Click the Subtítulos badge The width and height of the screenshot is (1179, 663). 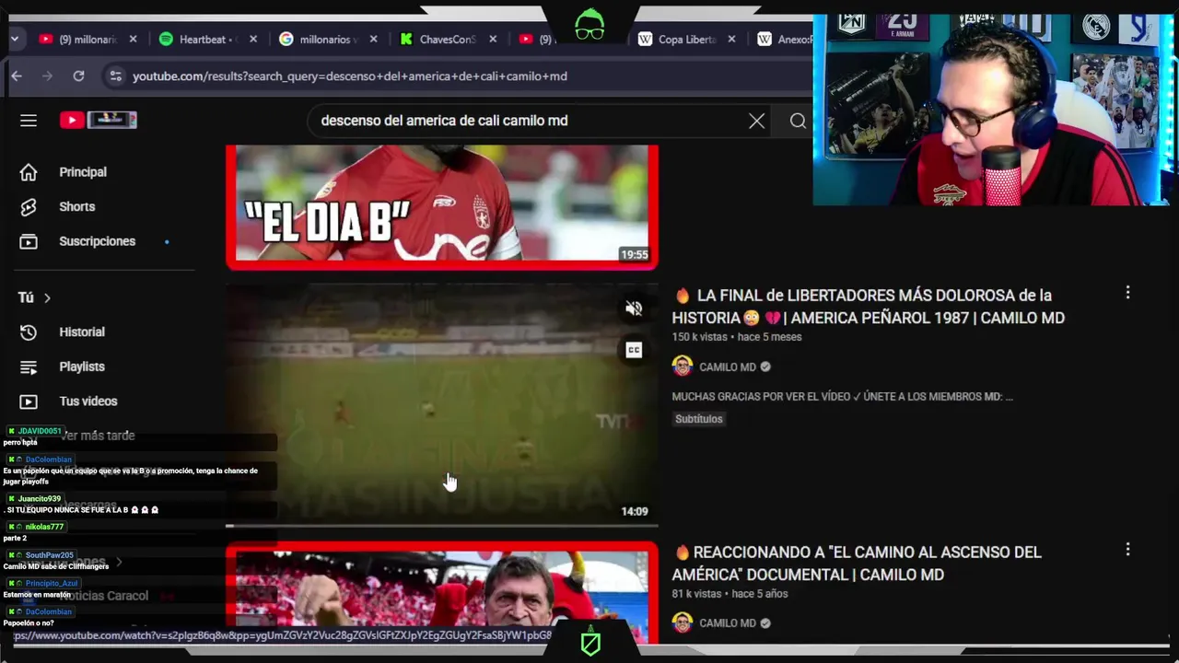point(699,419)
